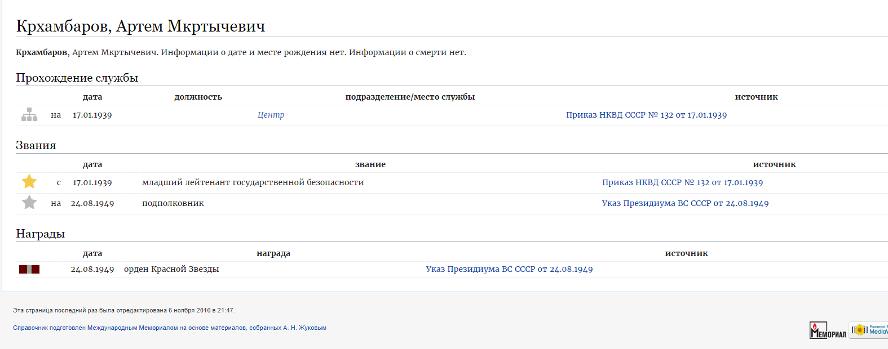Click the младший лейтенант государственной безопасности rank text
888x349 pixels.
click(x=253, y=182)
